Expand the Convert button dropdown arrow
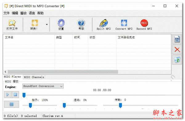Screen dimensions: 185x121 coord(47,25)
